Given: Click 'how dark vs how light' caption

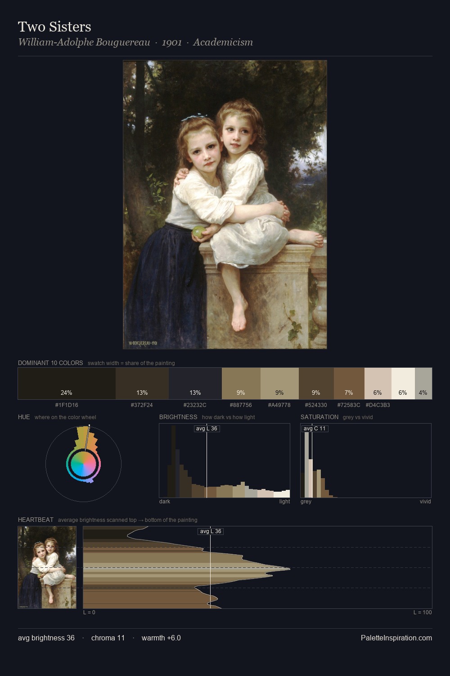Looking at the screenshot, I should pos(228,417).
